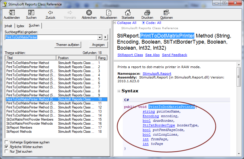Open the StiReport Methods result

pyautogui.click(x=57, y=132)
